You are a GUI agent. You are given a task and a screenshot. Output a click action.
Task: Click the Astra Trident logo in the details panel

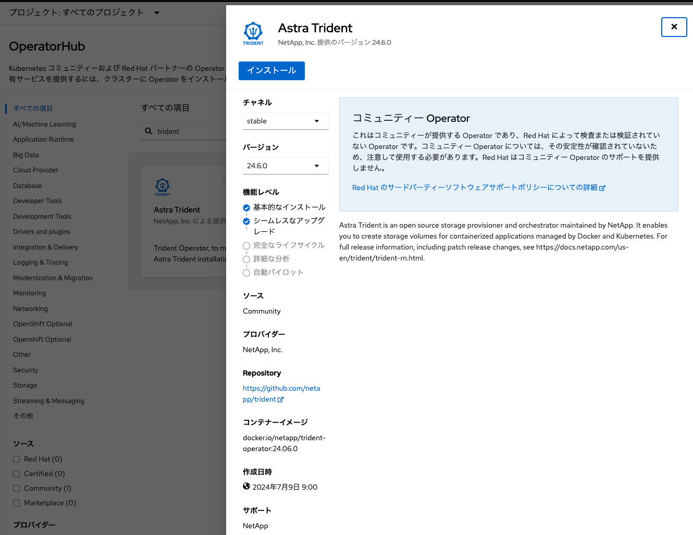(253, 34)
